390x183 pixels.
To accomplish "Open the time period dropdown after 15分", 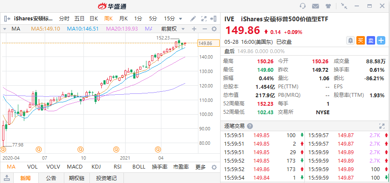I will [181, 19].
